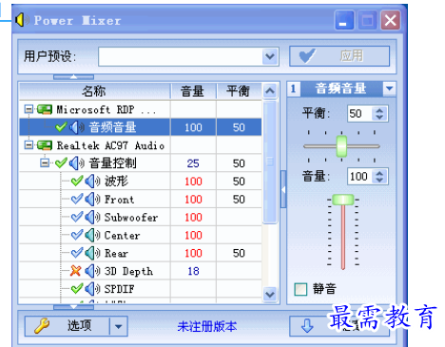The image size is (445, 347).
Task: Click speaker icon beside 波形
Action: tap(92, 182)
